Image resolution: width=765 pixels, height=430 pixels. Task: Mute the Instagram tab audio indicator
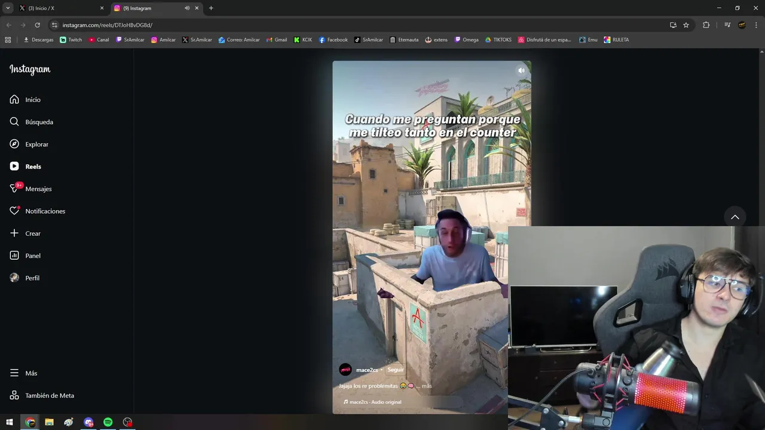tap(187, 8)
